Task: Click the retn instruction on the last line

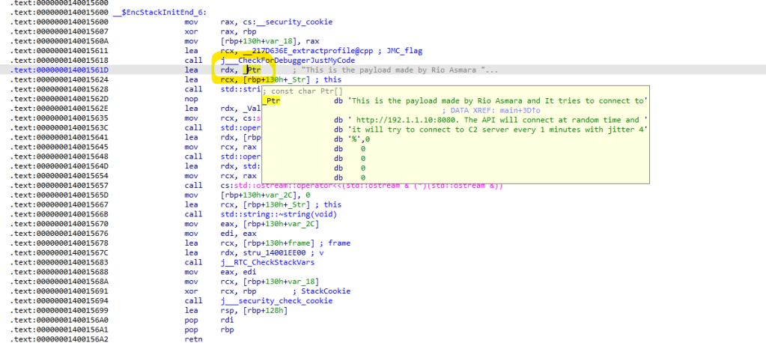Action: 192,339
